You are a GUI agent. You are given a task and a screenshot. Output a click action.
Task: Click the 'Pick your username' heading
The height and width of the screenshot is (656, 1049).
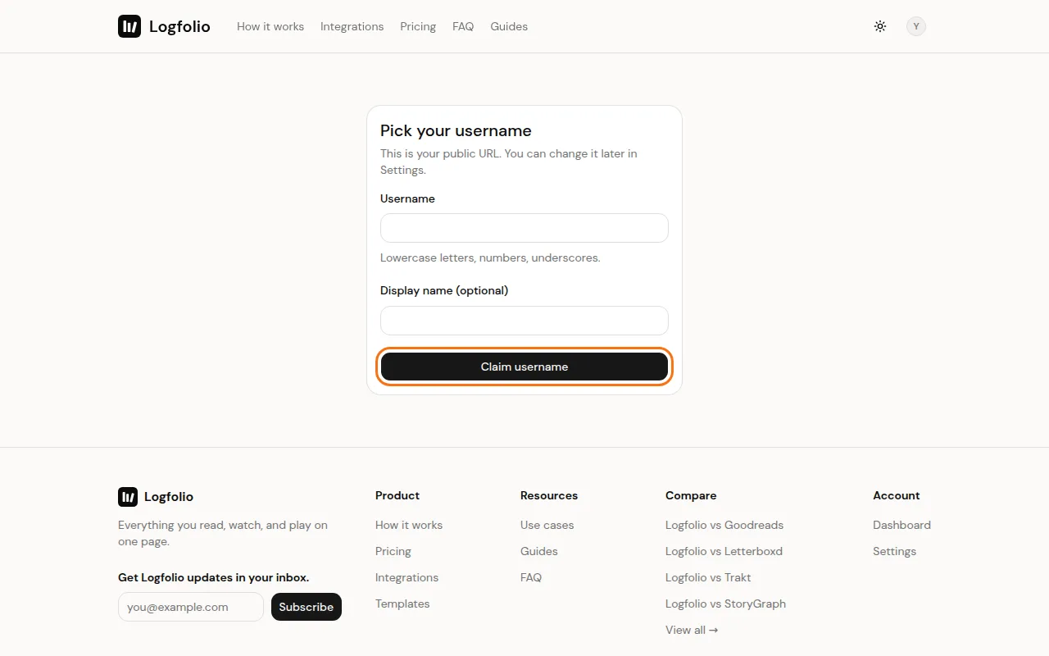tap(456, 130)
